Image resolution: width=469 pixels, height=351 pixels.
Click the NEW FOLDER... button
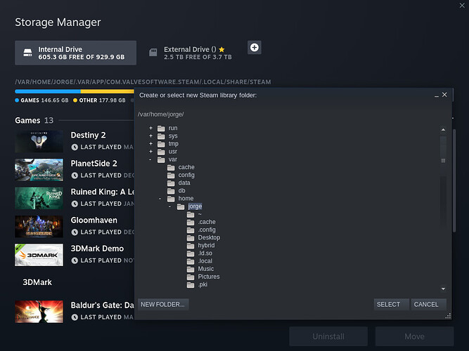[163, 305]
